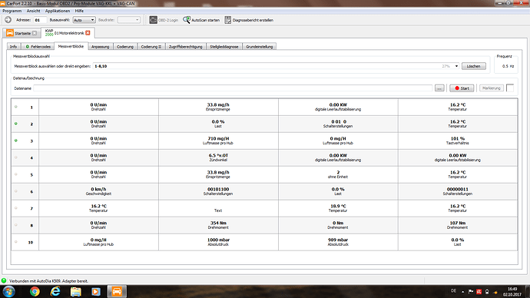This screenshot has width=530, height=298.
Task: Click the Dateiname input field
Action: pyautogui.click(x=233, y=88)
